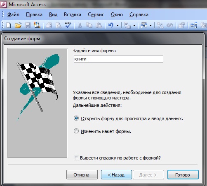
Task: Click the Отмена button
Action: (x=82, y=175)
